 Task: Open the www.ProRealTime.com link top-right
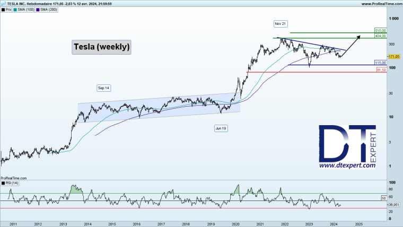pyautogui.click(x=381, y=4)
